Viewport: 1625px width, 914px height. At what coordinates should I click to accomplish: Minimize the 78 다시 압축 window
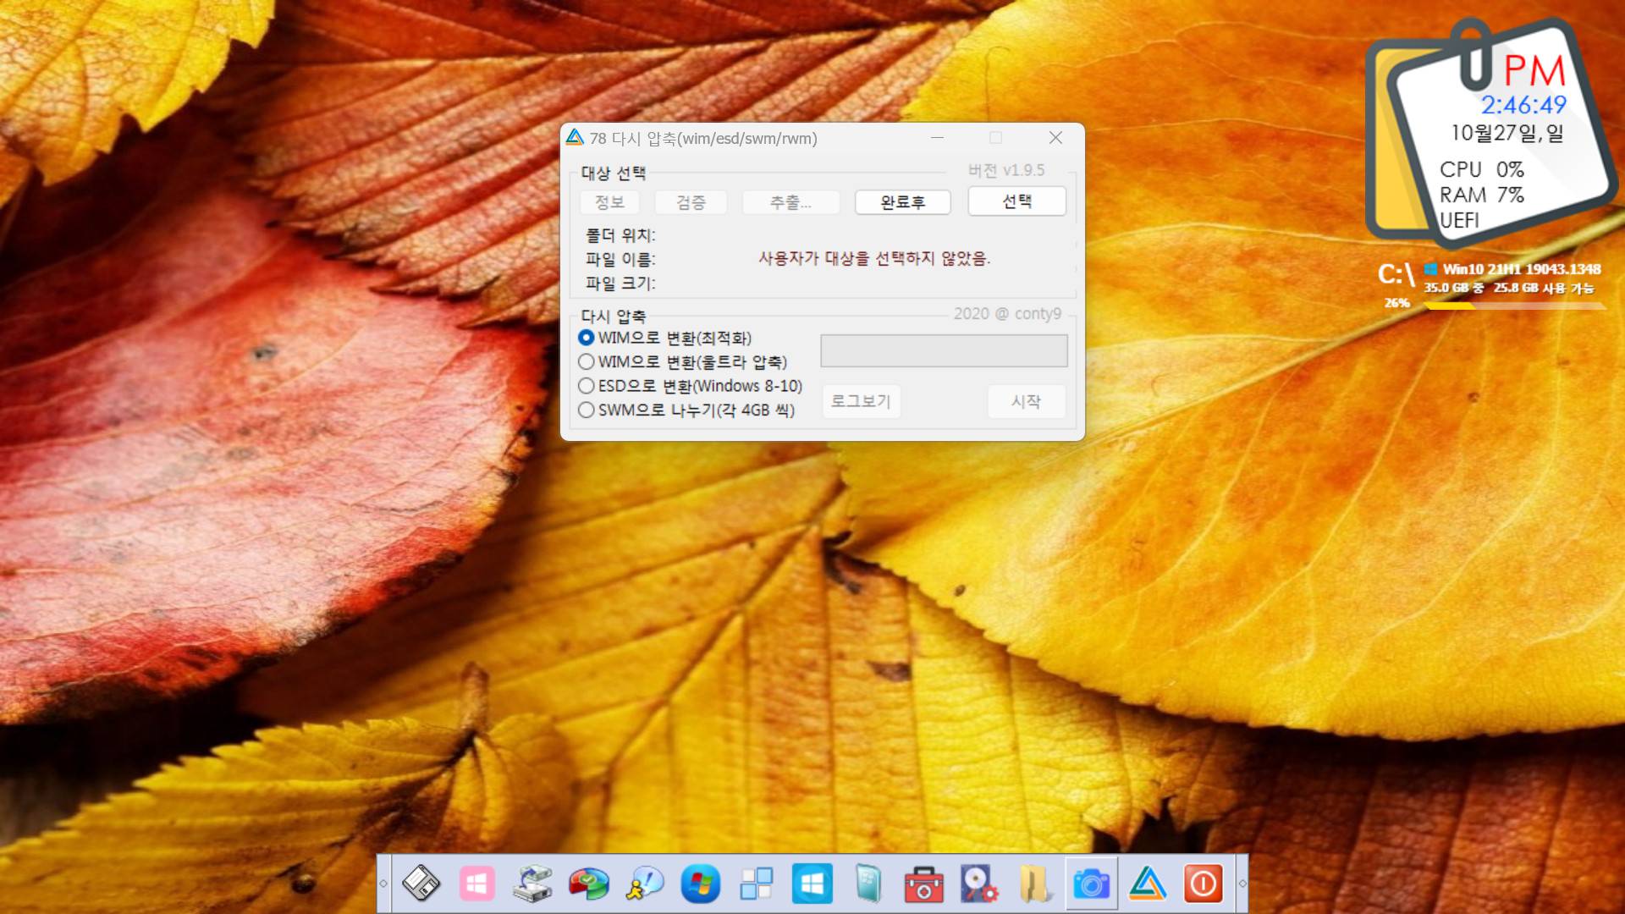pyautogui.click(x=937, y=137)
